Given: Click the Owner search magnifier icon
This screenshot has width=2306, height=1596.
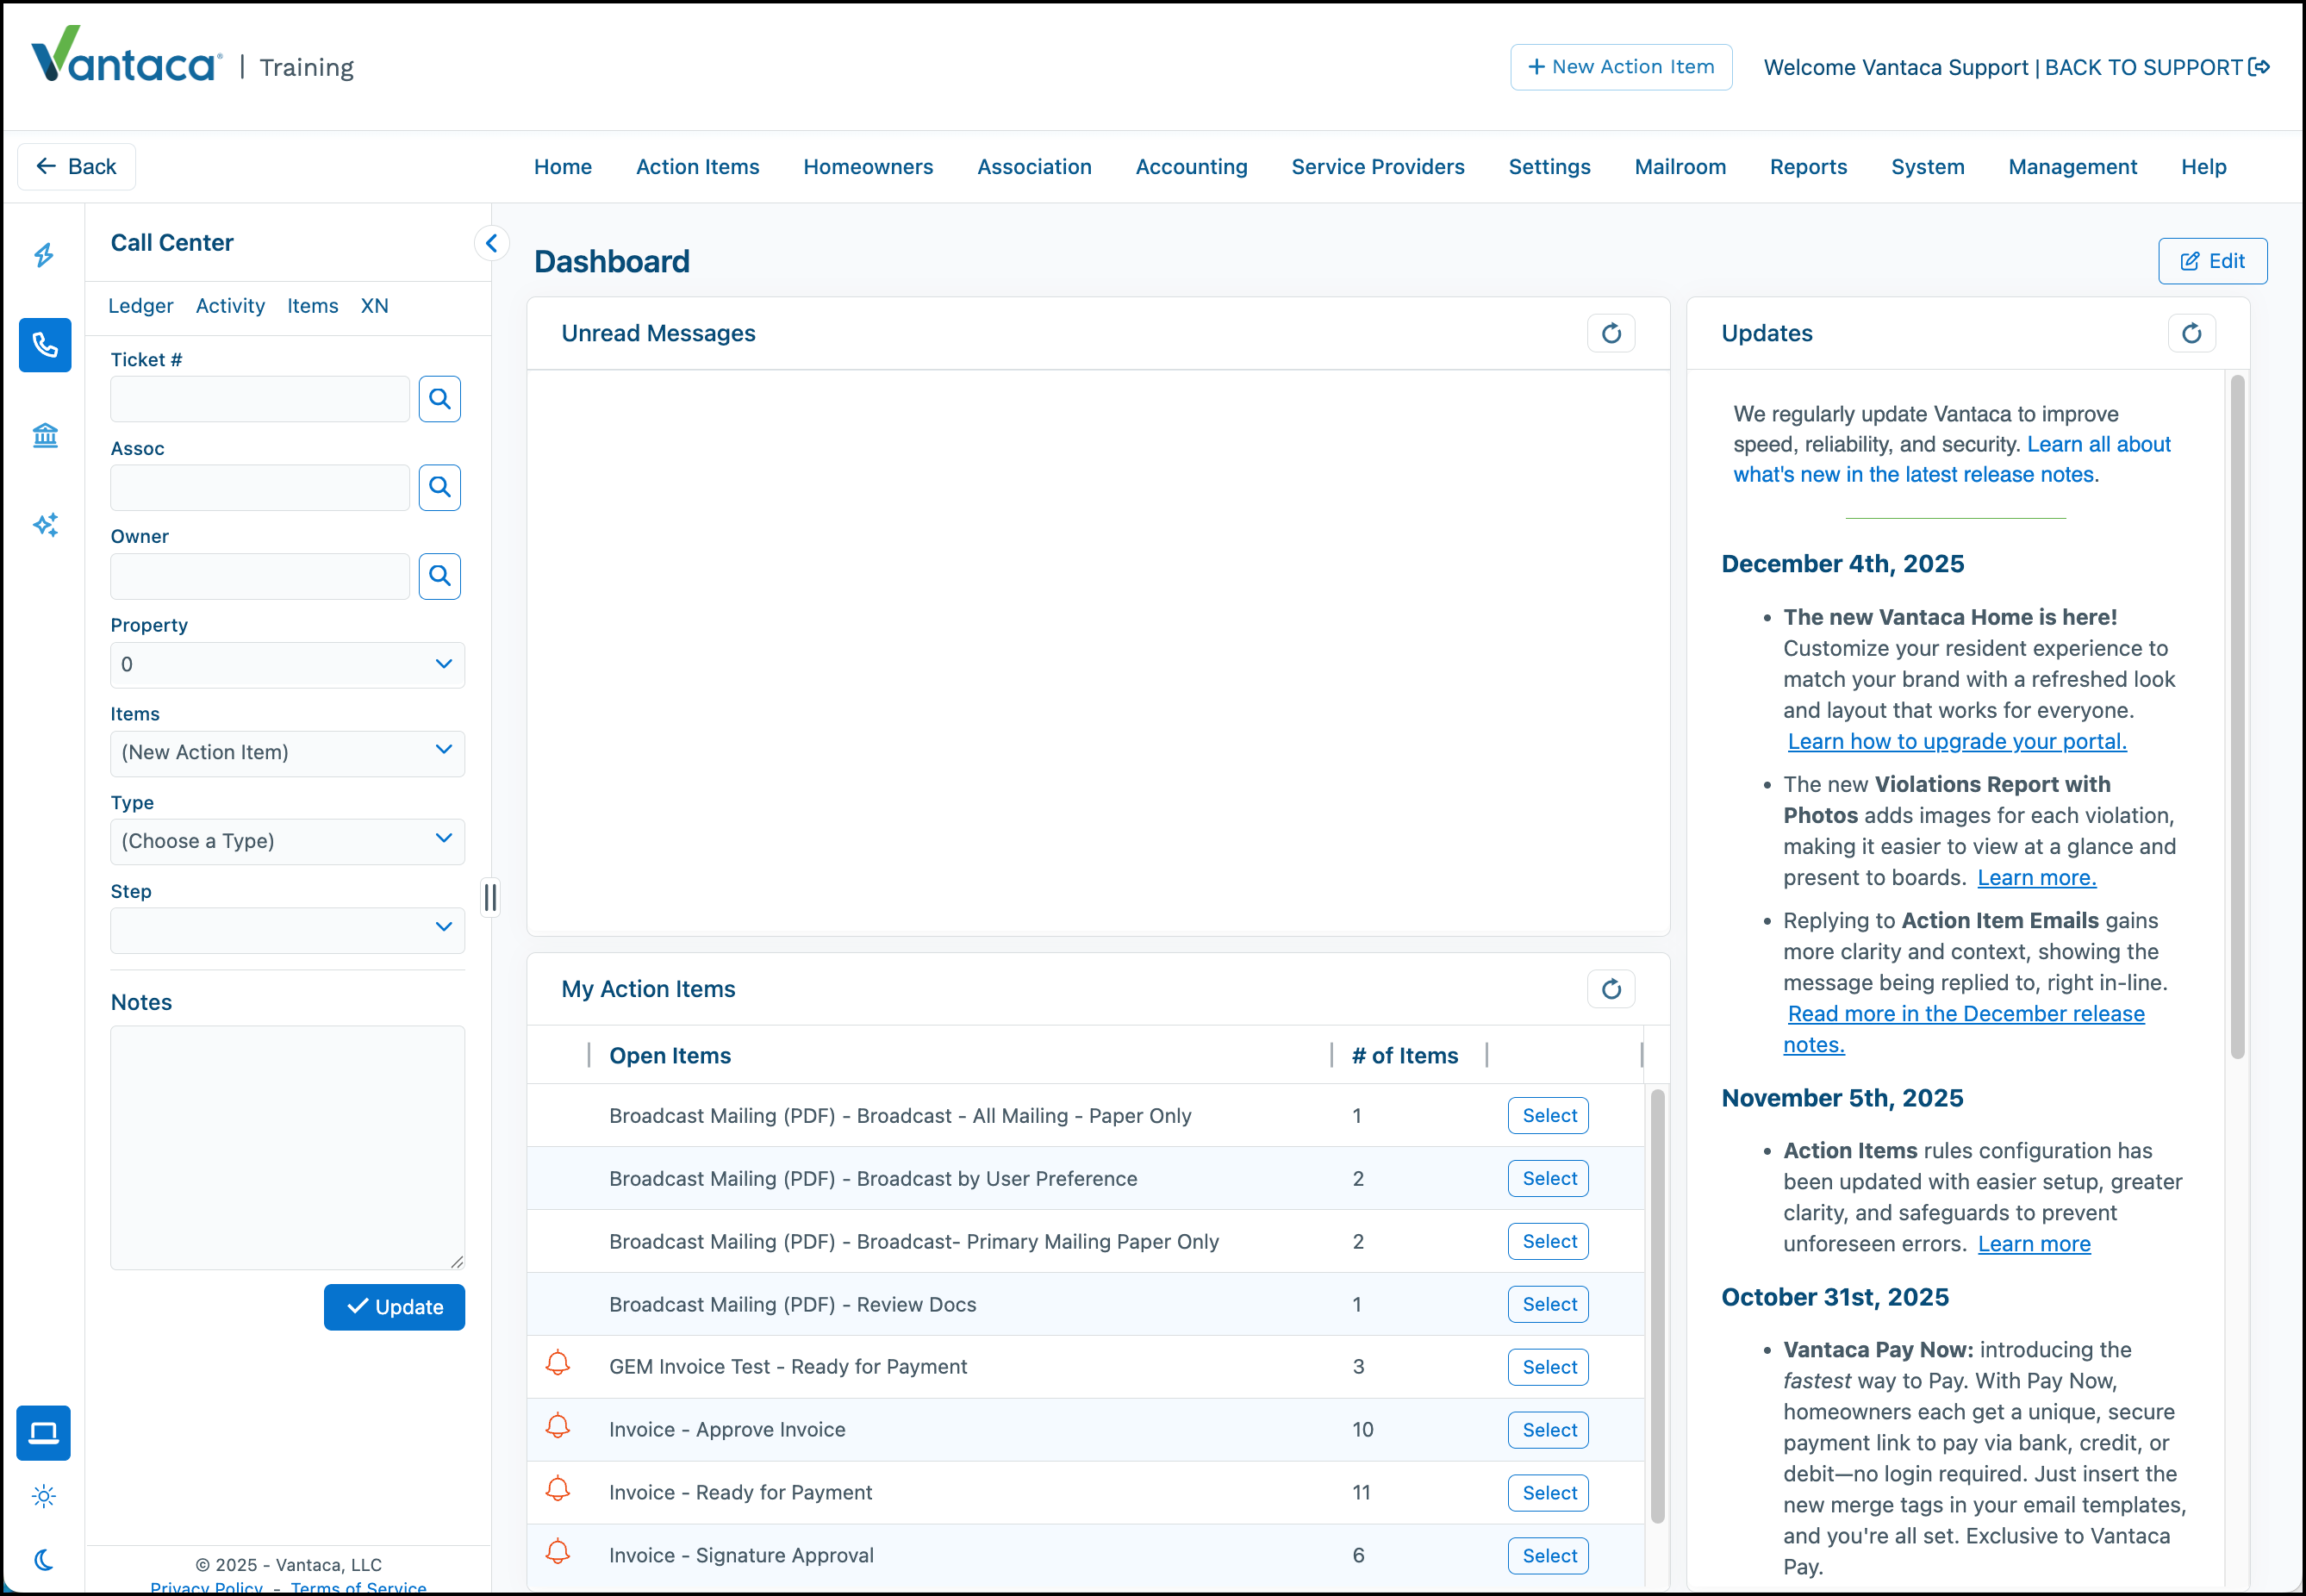Looking at the screenshot, I should point(439,576).
